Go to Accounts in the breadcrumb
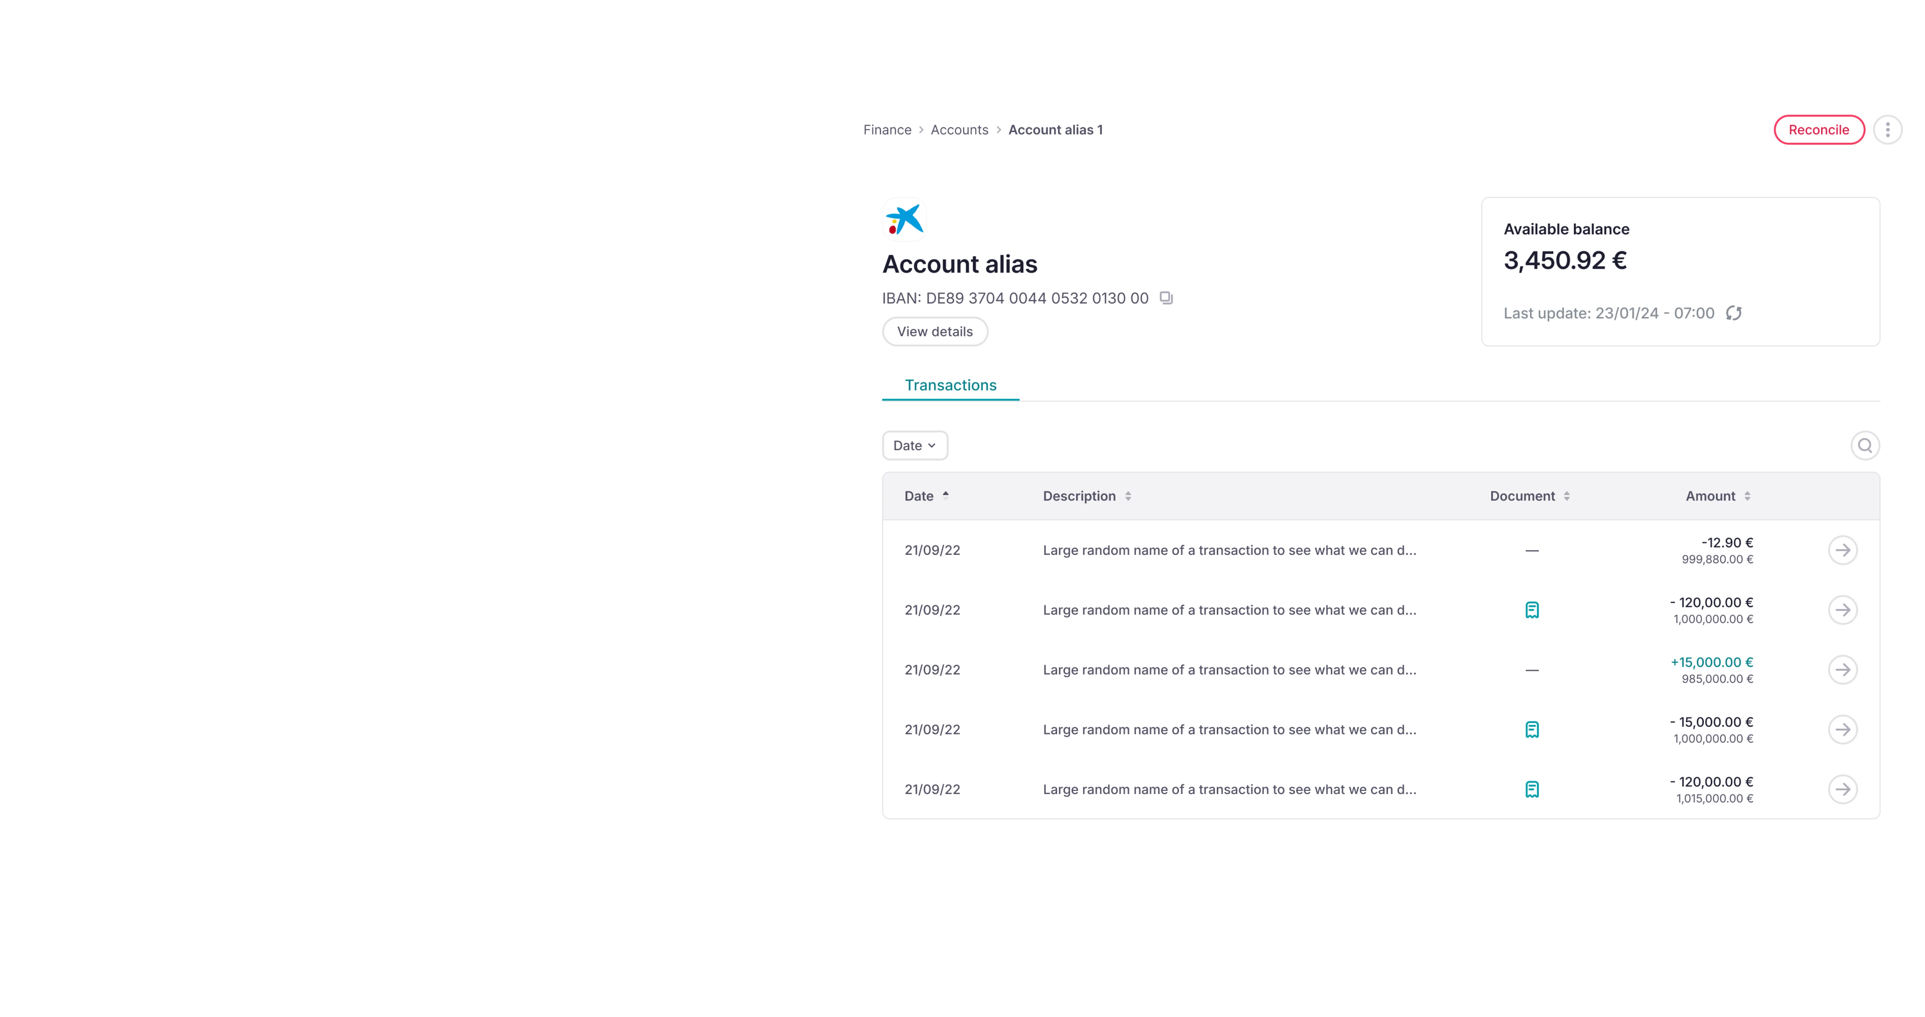Image resolution: width=1925 pixels, height=1017 pixels. tap(959, 130)
